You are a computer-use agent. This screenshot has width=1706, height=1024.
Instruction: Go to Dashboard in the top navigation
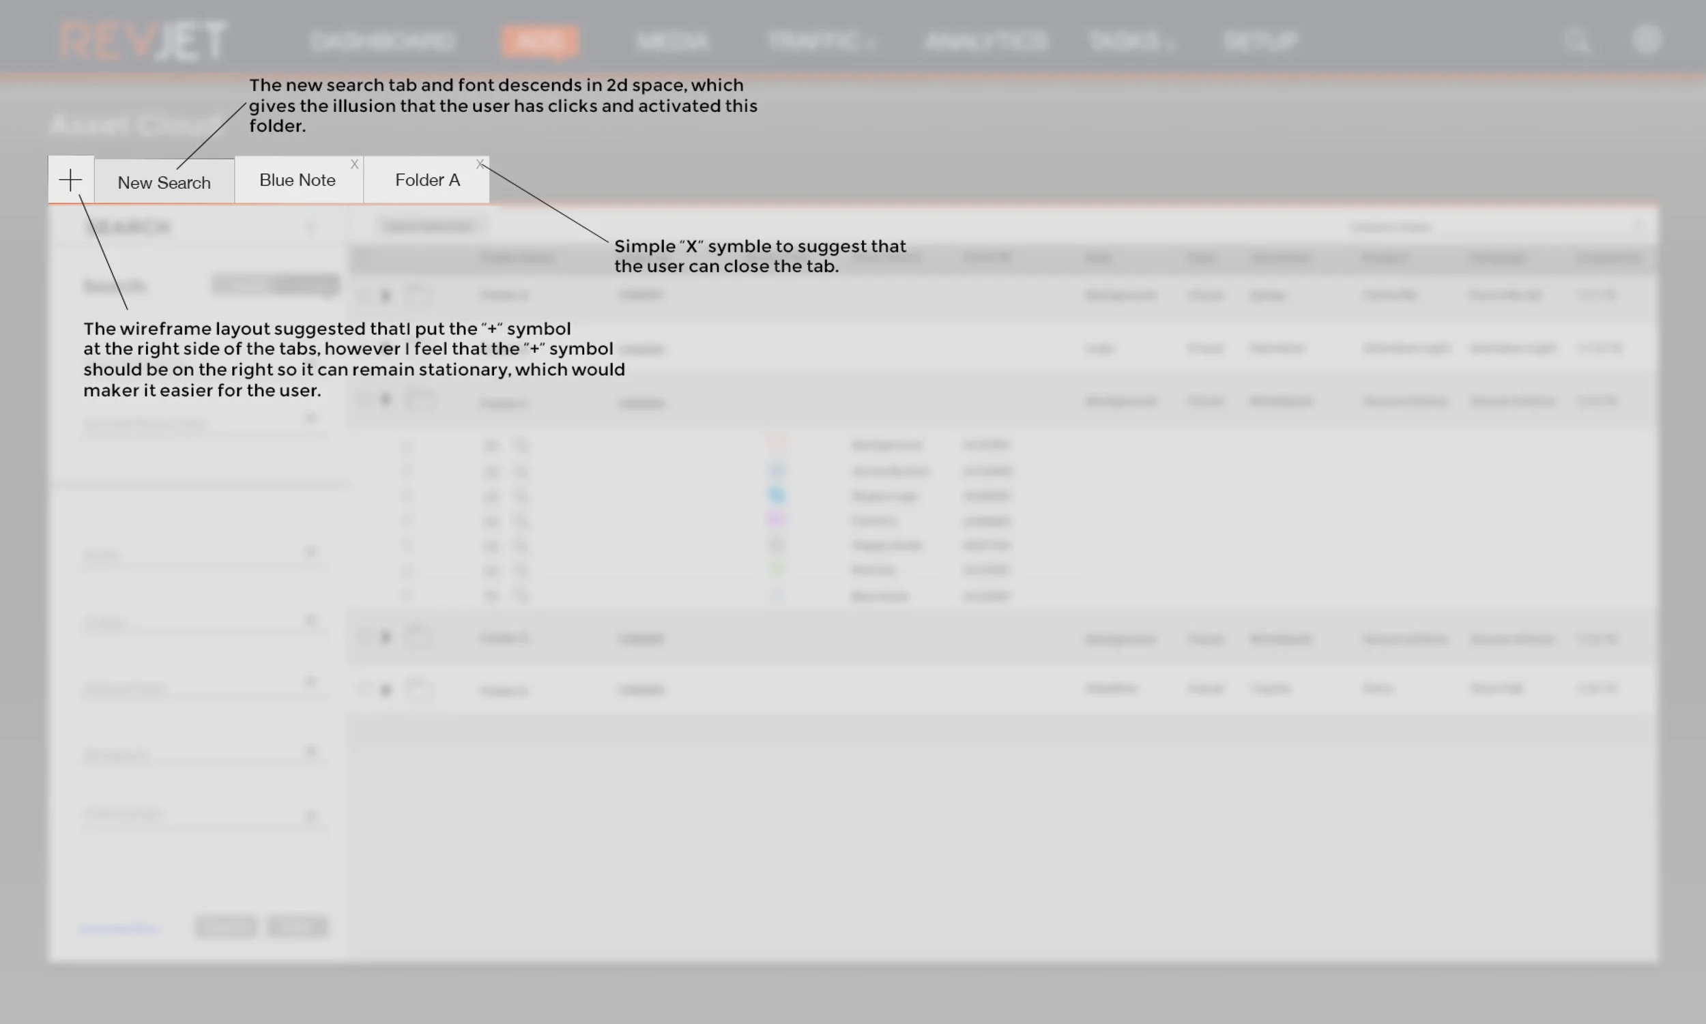382,42
